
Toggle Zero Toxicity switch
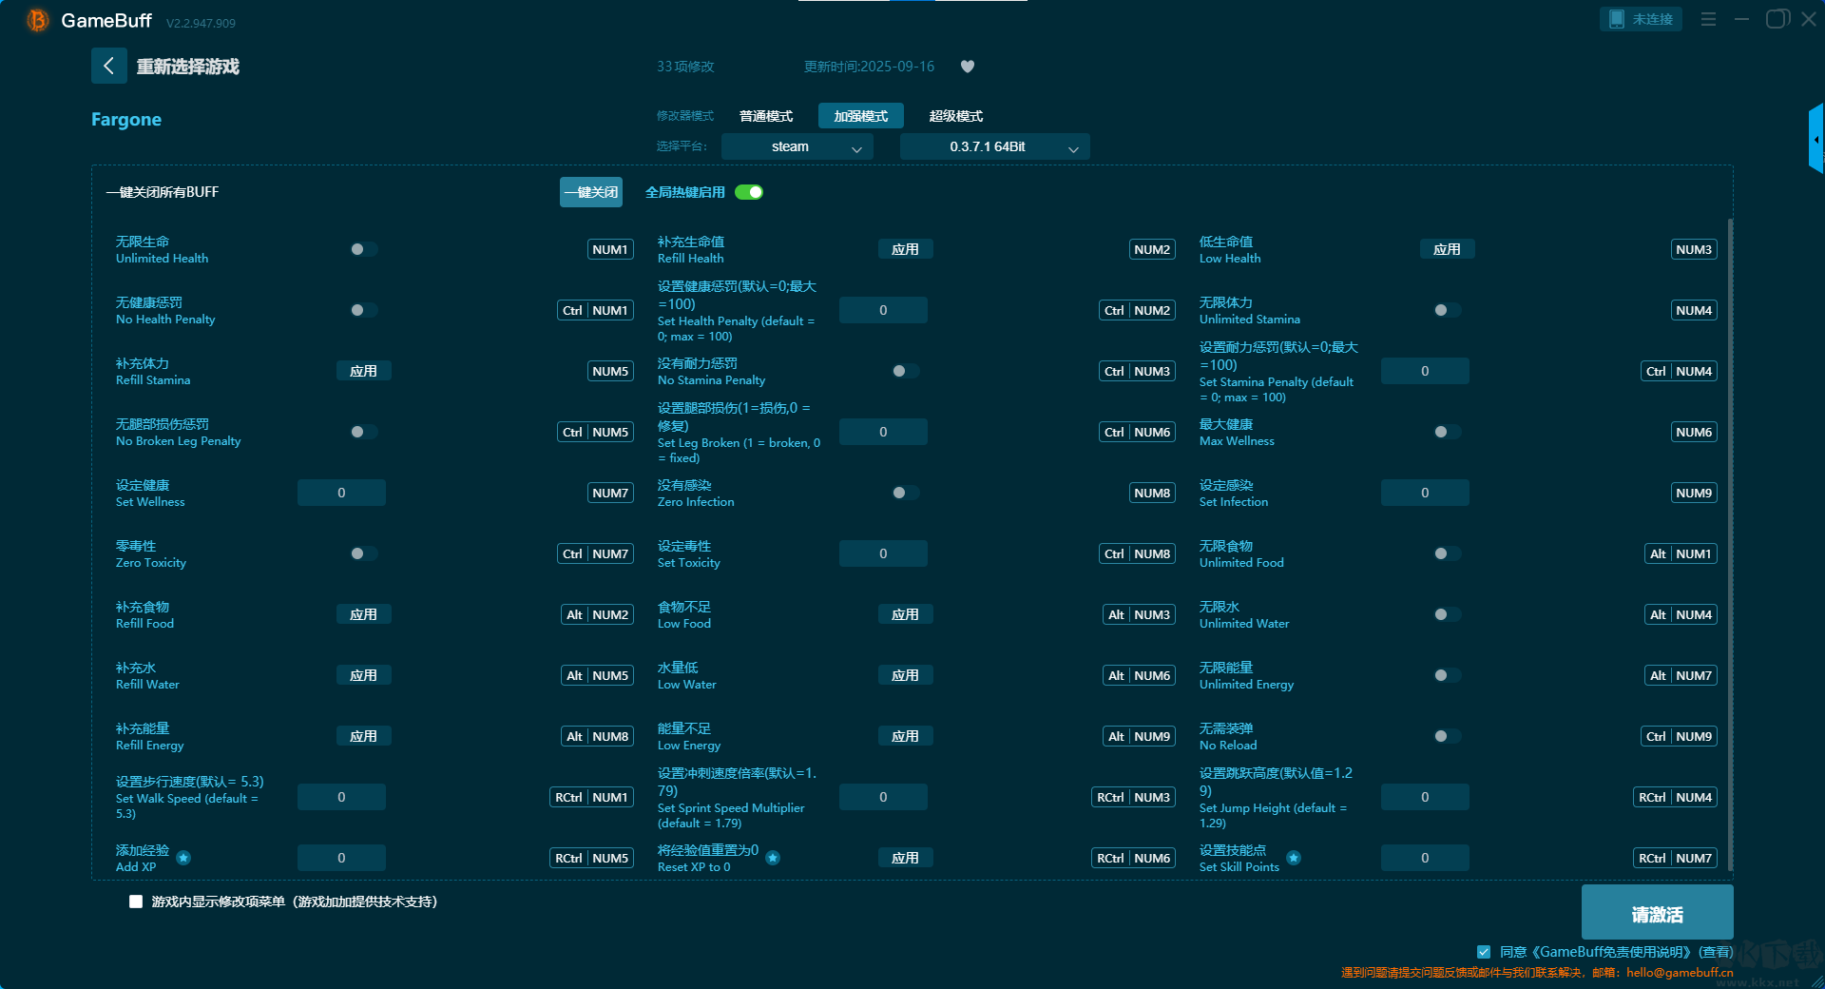pos(363,553)
